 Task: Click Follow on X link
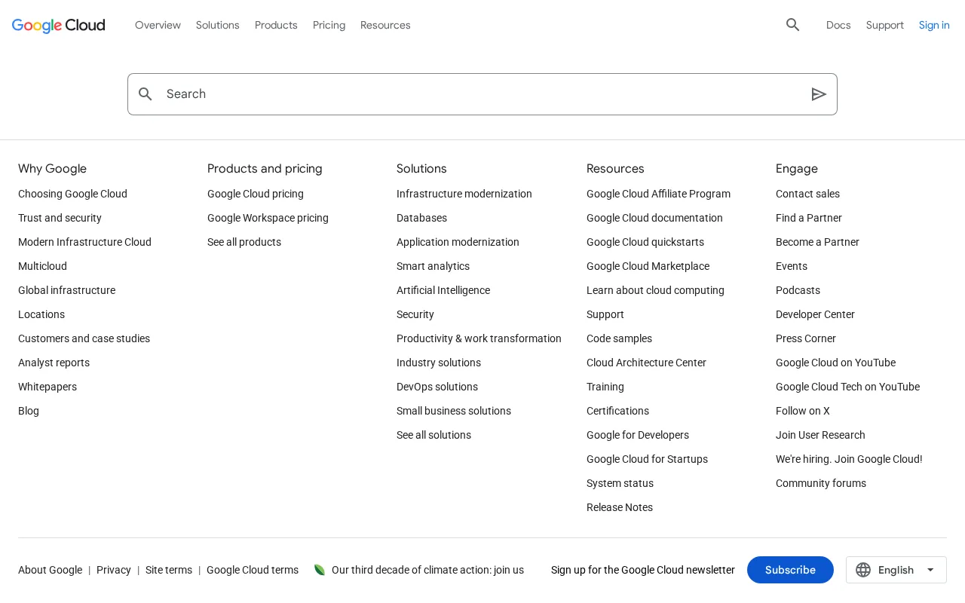[803, 411]
